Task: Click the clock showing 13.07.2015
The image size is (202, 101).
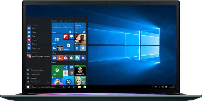Action: coord(172,87)
